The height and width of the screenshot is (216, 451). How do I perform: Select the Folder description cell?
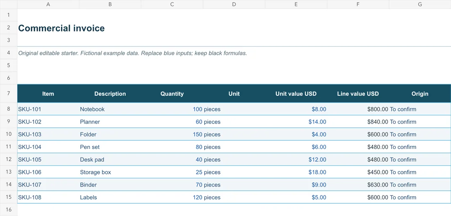point(110,134)
